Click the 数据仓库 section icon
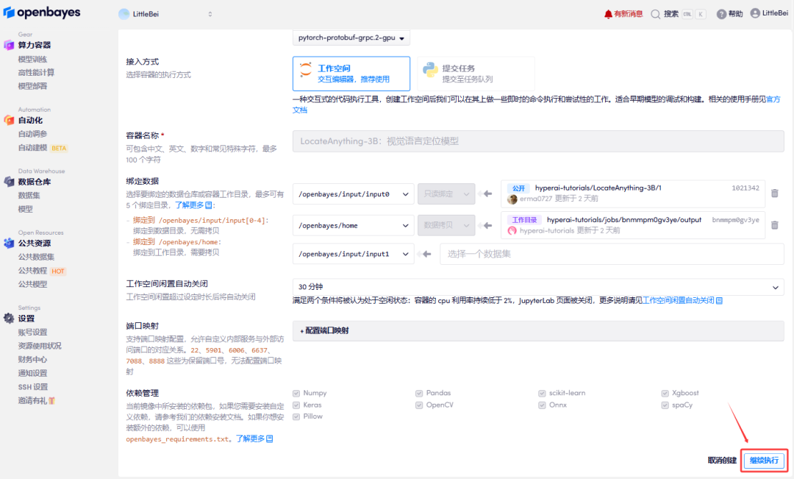The height and width of the screenshot is (479, 794). (9, 182)
